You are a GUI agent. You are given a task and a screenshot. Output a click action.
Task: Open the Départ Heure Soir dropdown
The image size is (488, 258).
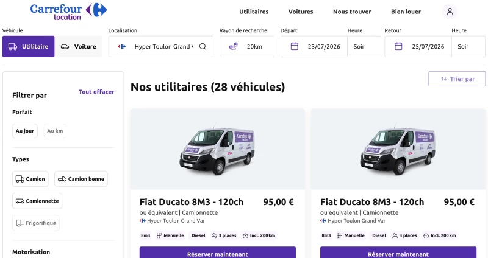tap(364, 47)
